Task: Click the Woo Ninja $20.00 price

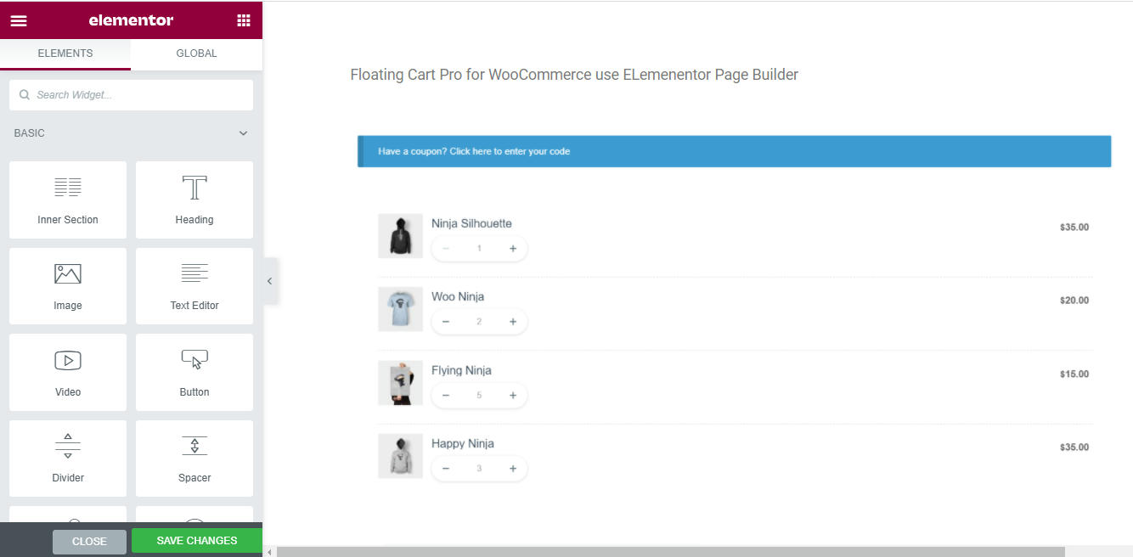Action: pos(1074,301)
